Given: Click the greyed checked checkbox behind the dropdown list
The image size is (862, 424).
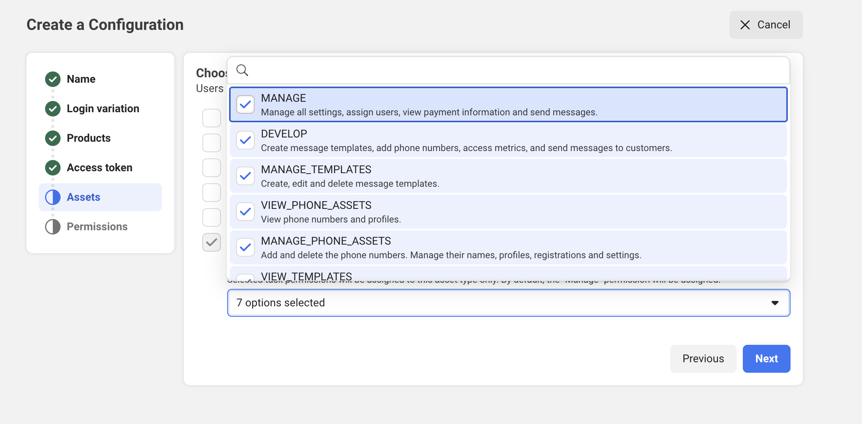Looking at the screenshot, I should 212,242.
